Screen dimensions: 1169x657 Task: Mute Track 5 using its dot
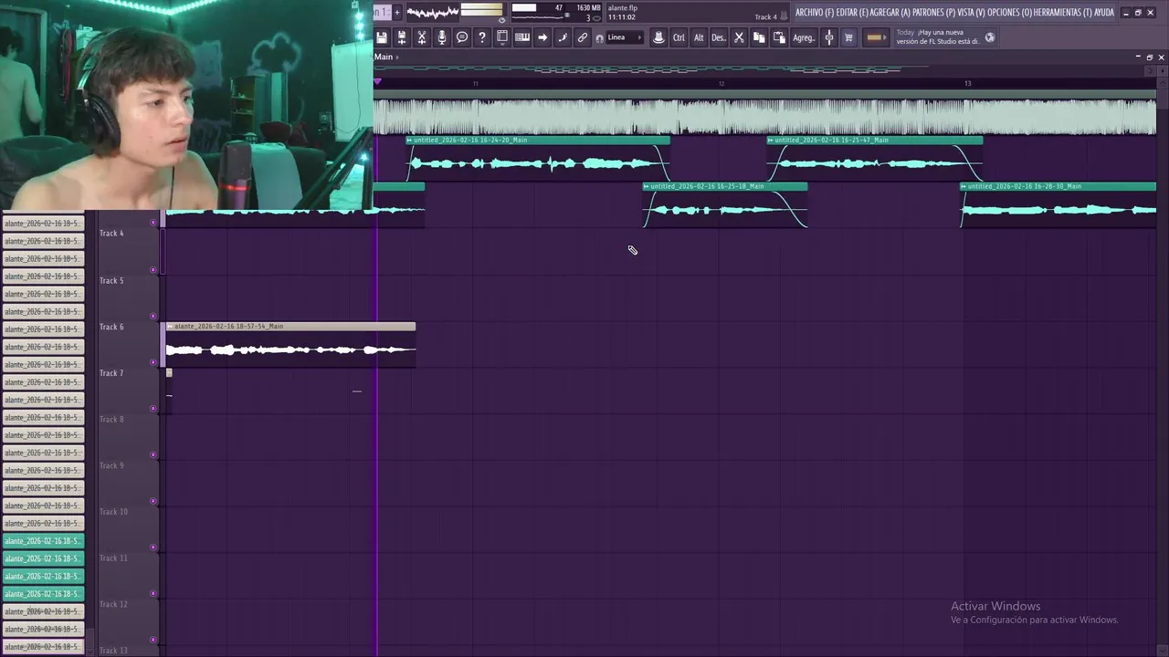tap(153, 316)
